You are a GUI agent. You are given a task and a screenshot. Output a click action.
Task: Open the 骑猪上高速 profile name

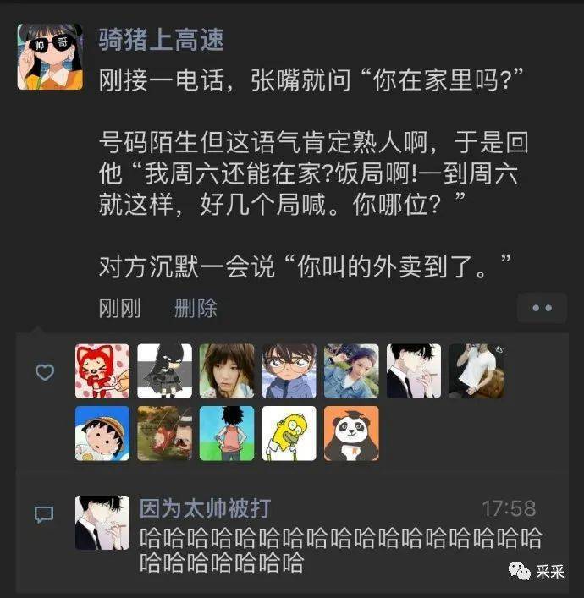pyautogui.click(x=161, y=40)
